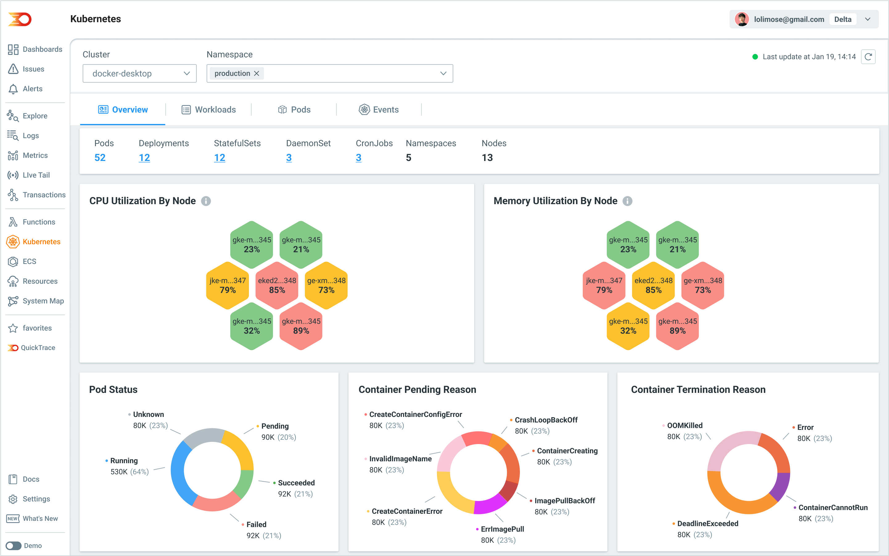
Task: Toggle the Demo switch
Action: tap(14, 545)
